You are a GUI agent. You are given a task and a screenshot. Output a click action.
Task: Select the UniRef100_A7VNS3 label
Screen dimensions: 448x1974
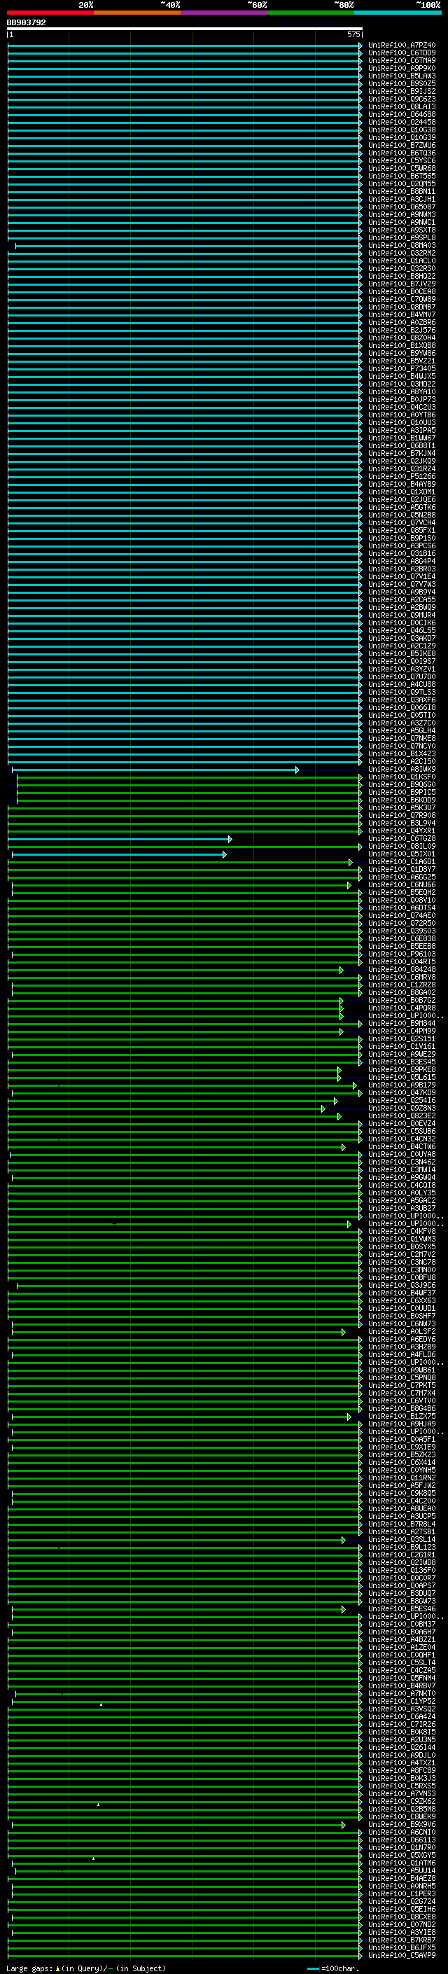pos(401,1794)
